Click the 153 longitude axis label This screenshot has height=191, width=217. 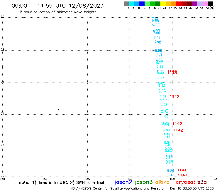coord(45,179)
